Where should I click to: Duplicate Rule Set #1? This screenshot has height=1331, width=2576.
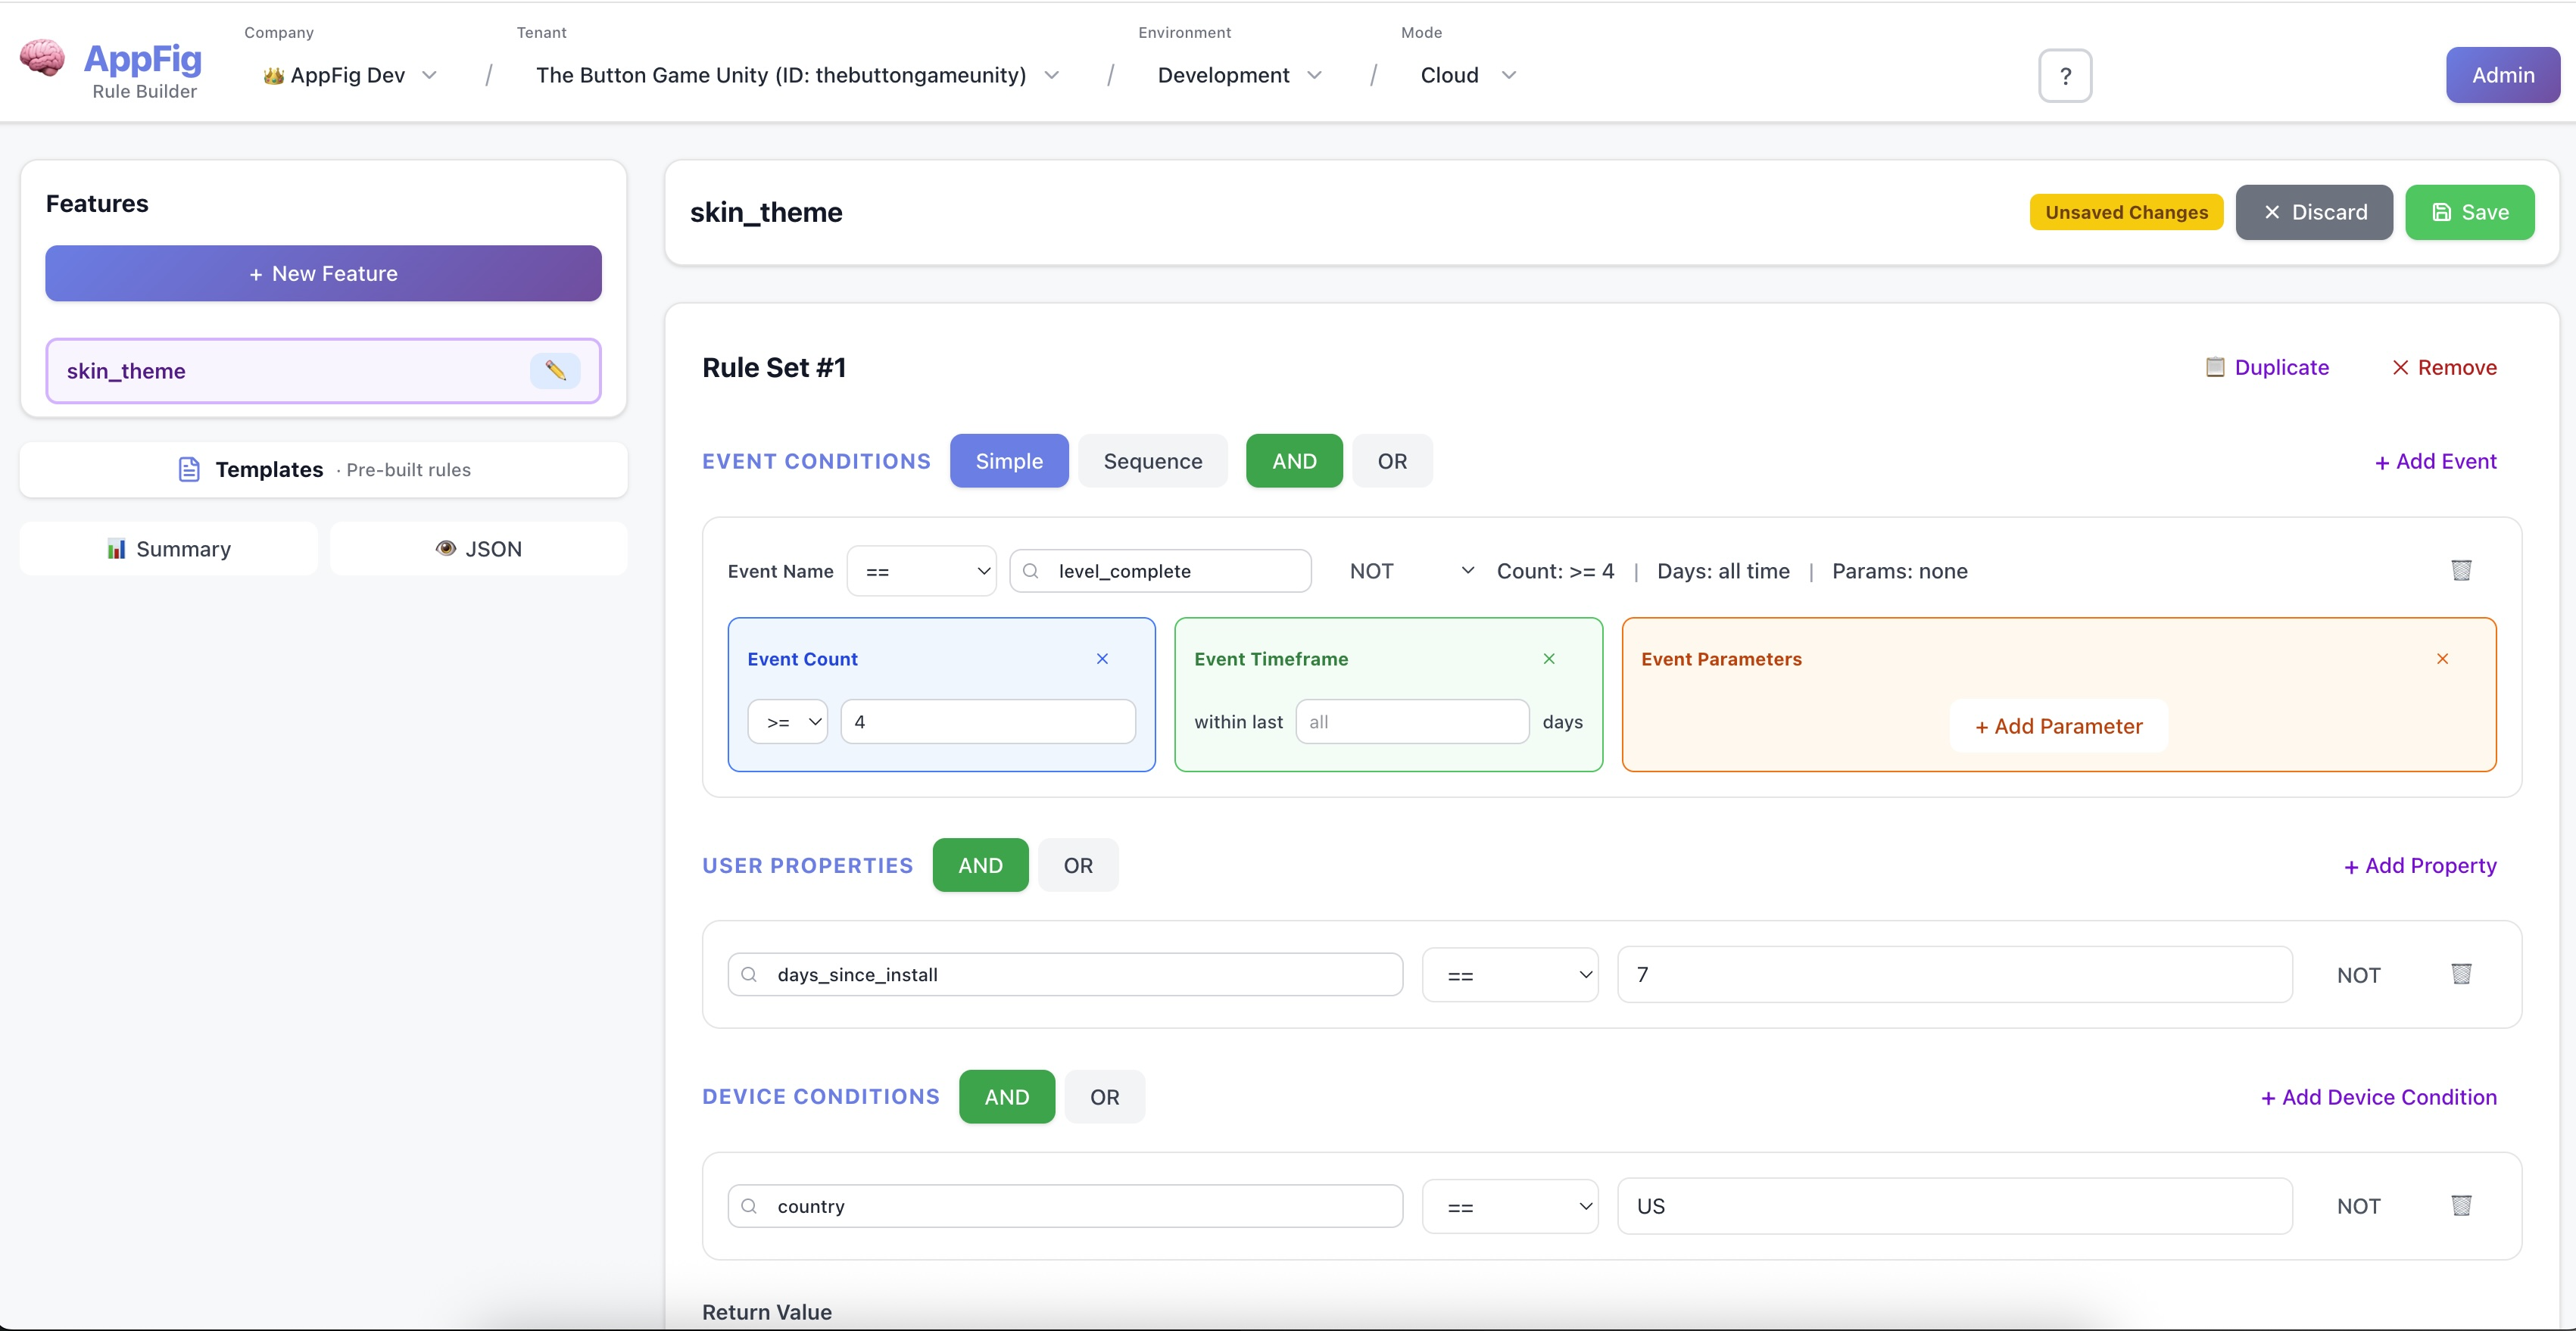(x=2268, y=367)
